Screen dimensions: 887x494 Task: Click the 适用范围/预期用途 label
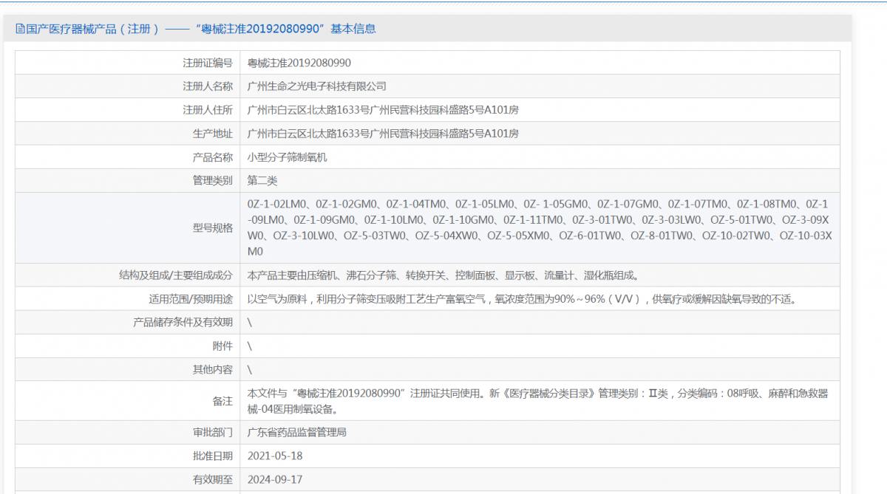(191, 299)
